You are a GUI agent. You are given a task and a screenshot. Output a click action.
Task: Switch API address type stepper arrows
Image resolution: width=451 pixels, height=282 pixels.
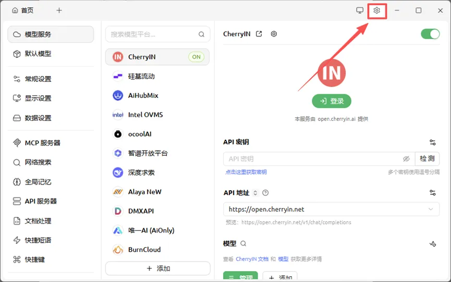pos(255,193)
